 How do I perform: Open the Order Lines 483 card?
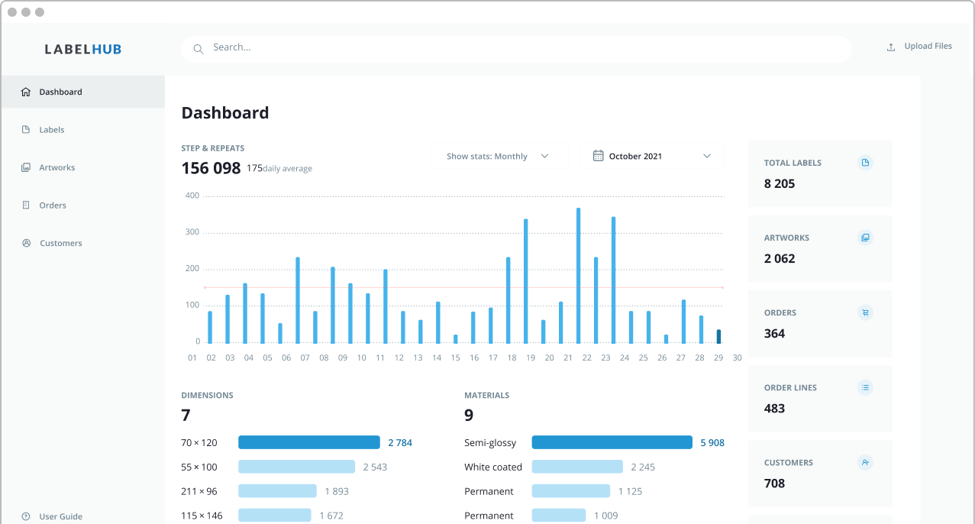[x=820, y=398]
